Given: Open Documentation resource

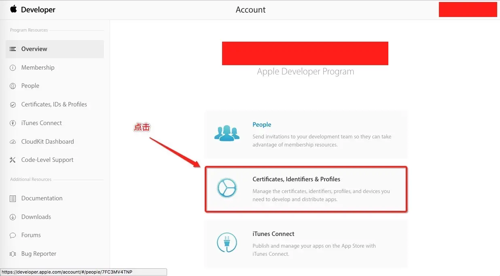Looking at the screenshot, I should (42, 198).
